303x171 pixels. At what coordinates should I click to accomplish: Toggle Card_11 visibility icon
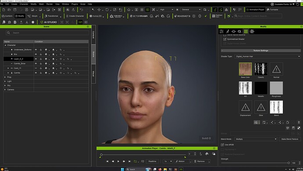pyautogui.click(x=36, y=68)
